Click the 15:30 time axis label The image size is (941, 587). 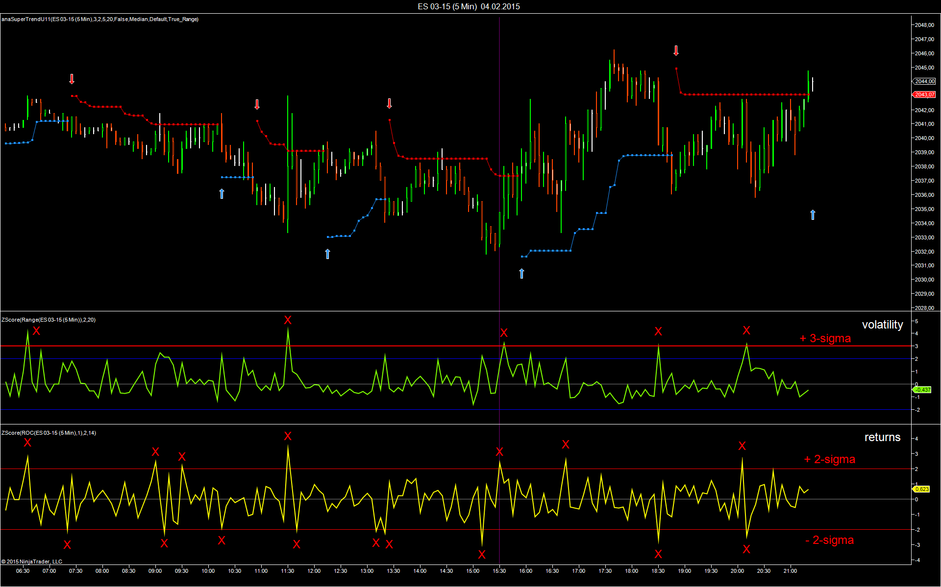(x=499, y=571)
